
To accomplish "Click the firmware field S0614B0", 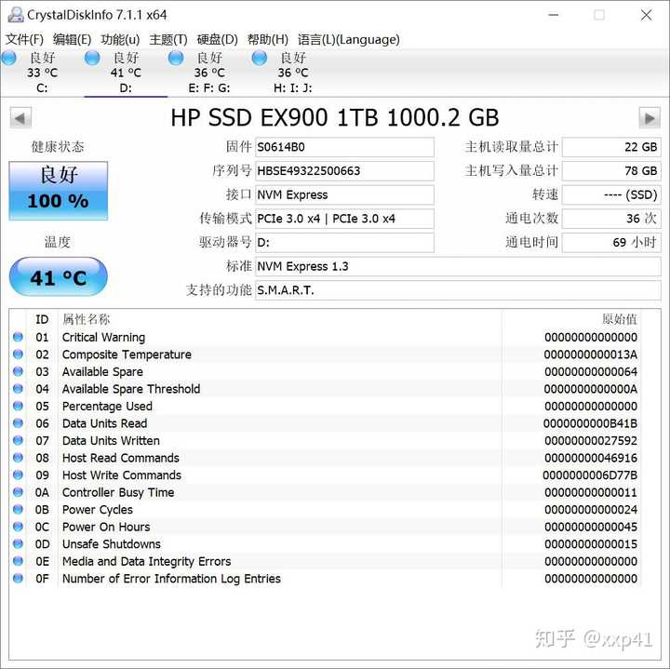I will click(344, 147).
